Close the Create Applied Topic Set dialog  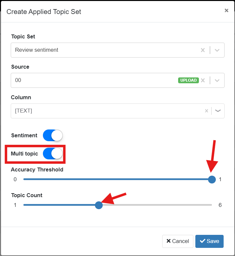pos(226,10)
